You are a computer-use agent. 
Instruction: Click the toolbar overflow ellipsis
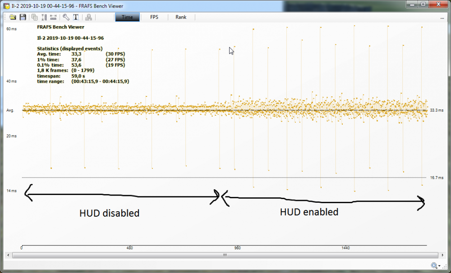pos(442,18)
